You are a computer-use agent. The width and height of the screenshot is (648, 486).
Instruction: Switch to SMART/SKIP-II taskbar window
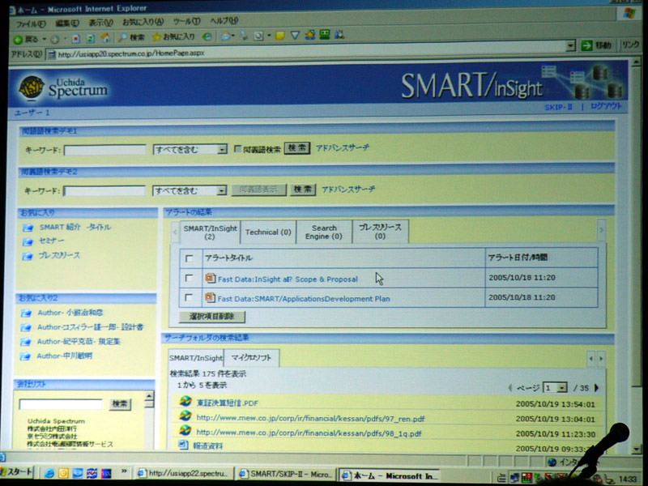point(286,474)
